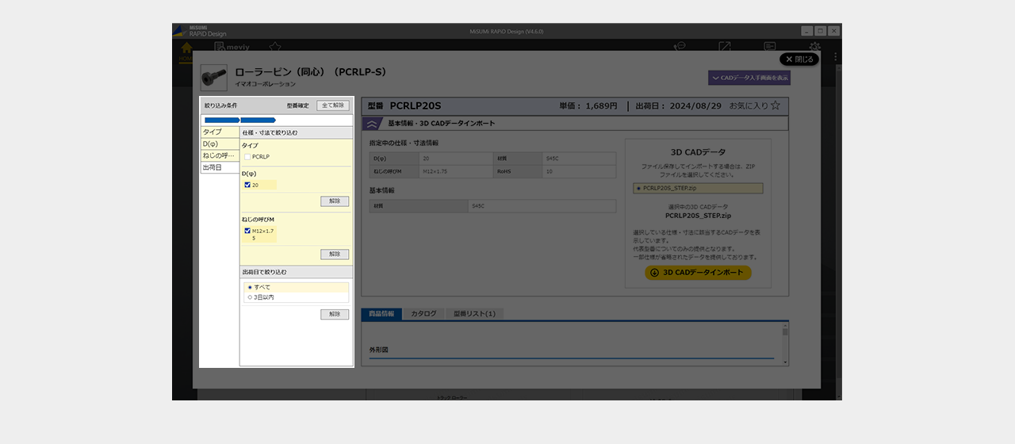1015x444 pixels.
Task: Click the roller pin product thumbnail
Action: (x=213, y=78)
